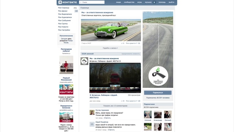The height and width of the screenshot is (132, 234).
Task: Open Мои Друзья in sidebar
Action: coord(63,11)
